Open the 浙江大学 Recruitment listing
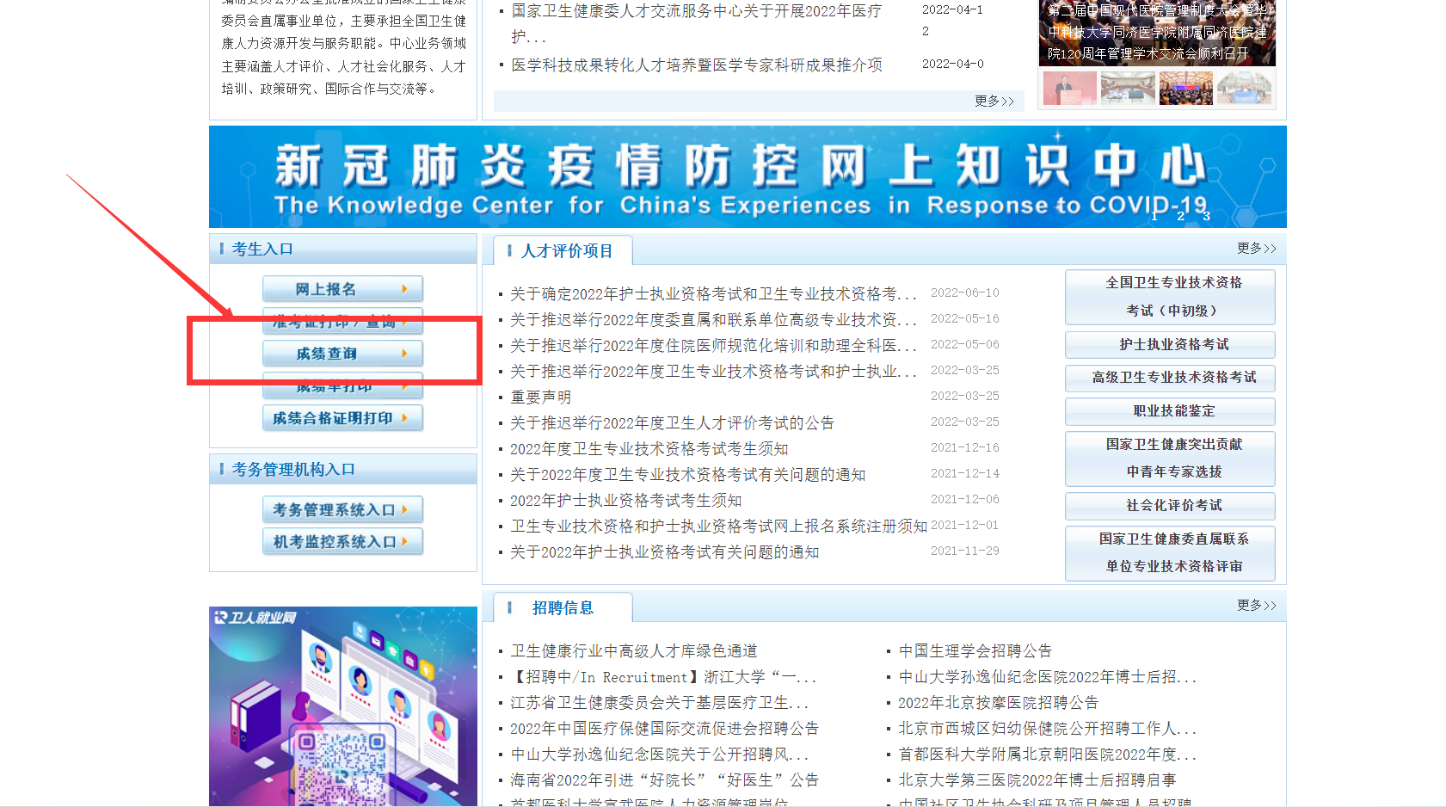This screenshot has height=807, width=1446. pyautogui.click(x=663, y=677)
